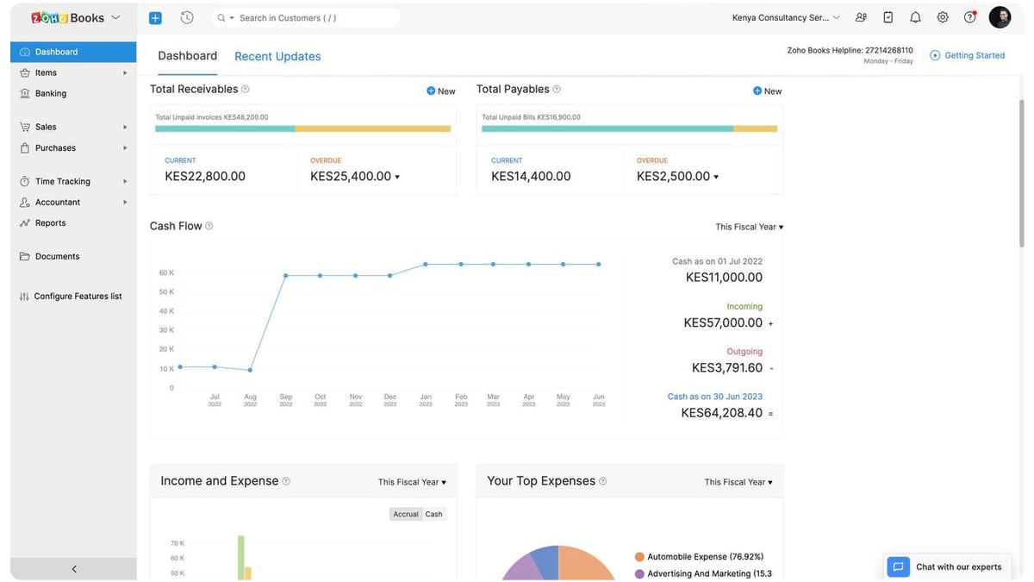Viewport: 1034px width, 582px height.
Task: Click the Total Payables help icon
Action: [557, 89]
